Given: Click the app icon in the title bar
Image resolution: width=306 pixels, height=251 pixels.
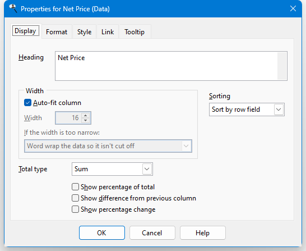Looking at the screenshot, I should [13, 8].
